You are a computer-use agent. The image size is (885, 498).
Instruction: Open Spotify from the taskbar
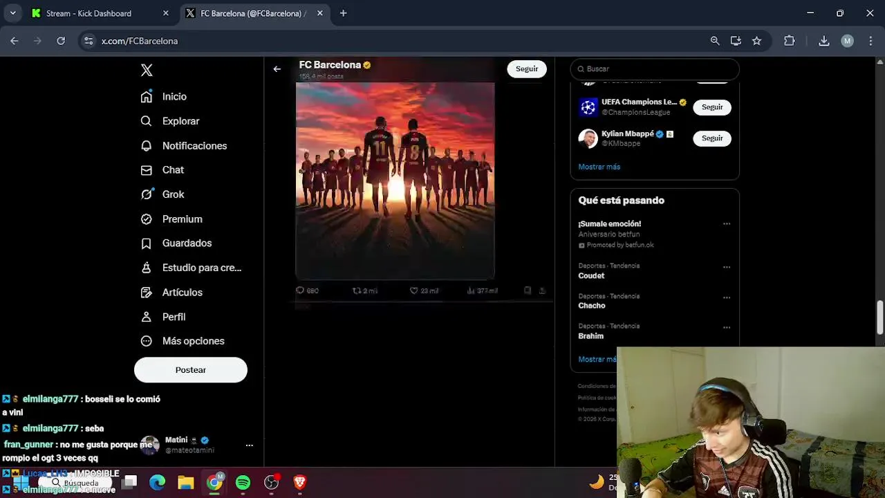(x=243, y=482)
